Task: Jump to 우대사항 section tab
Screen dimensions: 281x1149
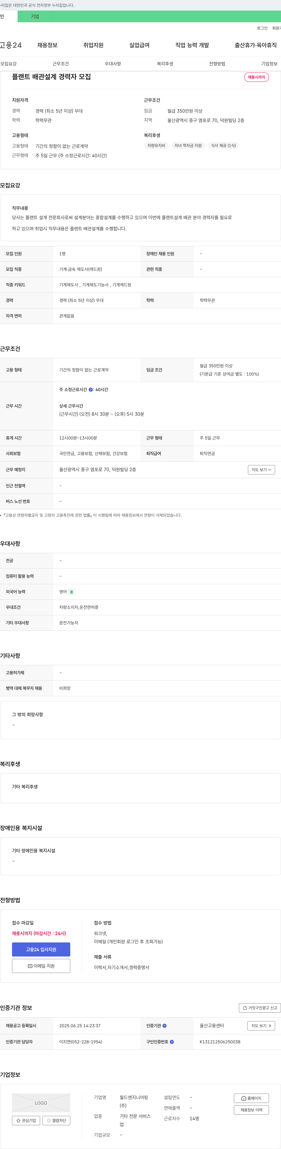Action: [113, 64]
